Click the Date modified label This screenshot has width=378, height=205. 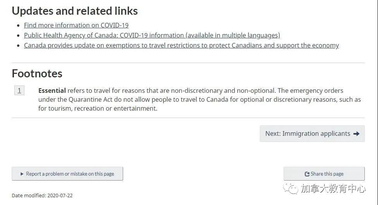coord(29,196)
